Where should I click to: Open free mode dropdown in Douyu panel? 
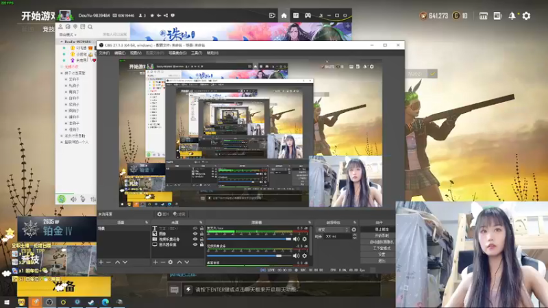point(68,35)
